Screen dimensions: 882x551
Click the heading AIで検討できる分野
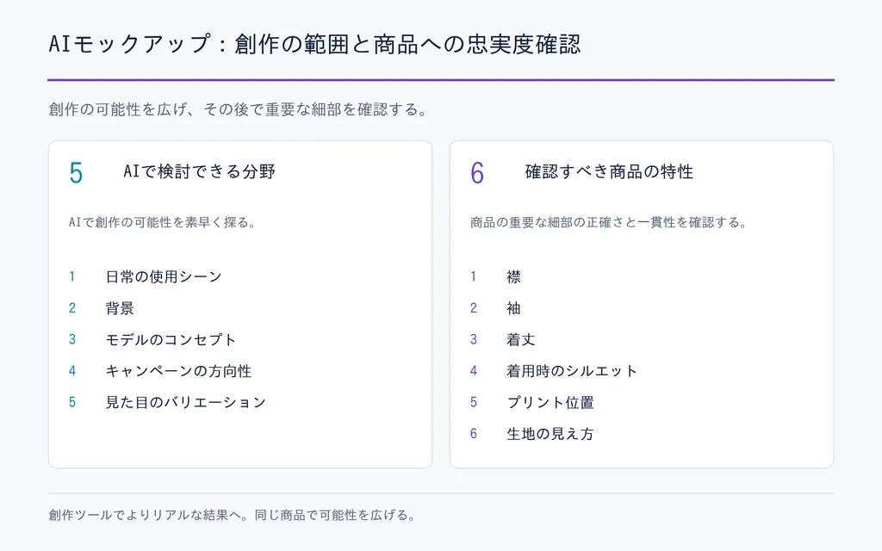pos(199,171)
